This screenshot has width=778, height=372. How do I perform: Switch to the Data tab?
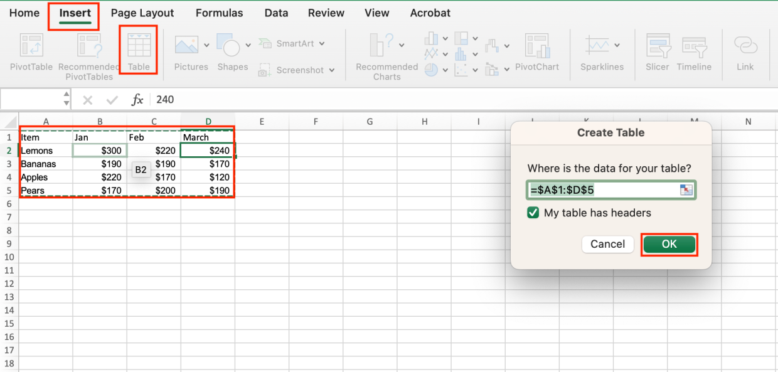[277, 13]
